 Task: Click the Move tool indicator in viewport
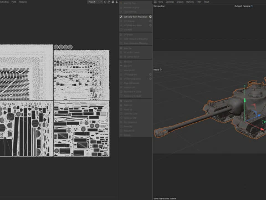click(x=157, y=69)
